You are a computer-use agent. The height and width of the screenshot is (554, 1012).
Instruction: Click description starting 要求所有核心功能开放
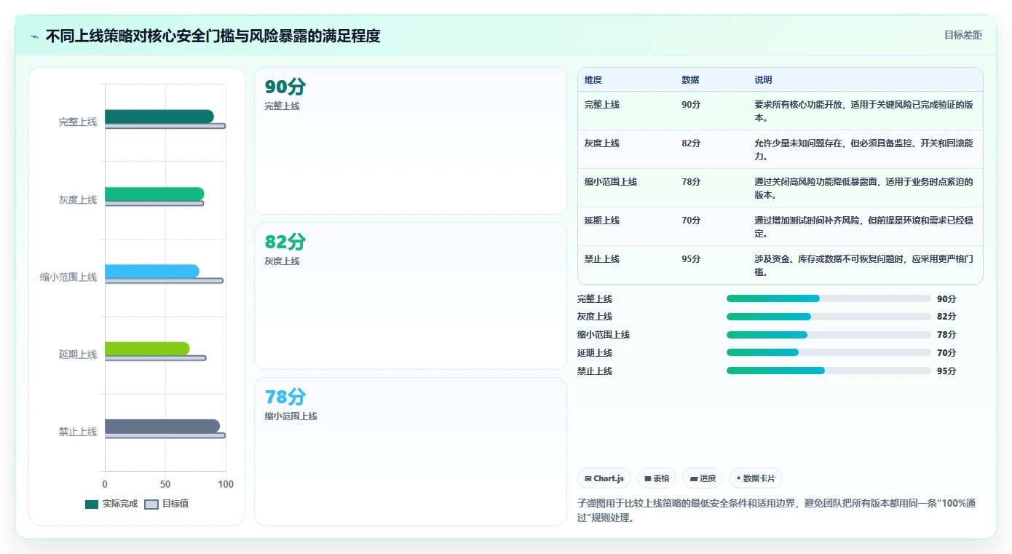[x=863, y=111]
